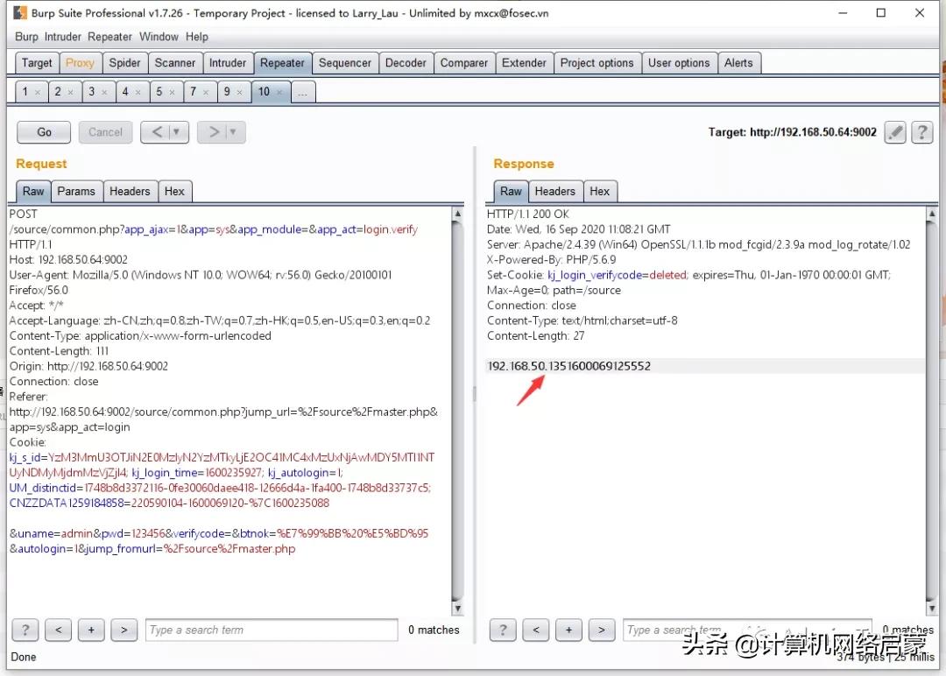
Task: Go forward to next request in history
Action: tap(213, 132)
